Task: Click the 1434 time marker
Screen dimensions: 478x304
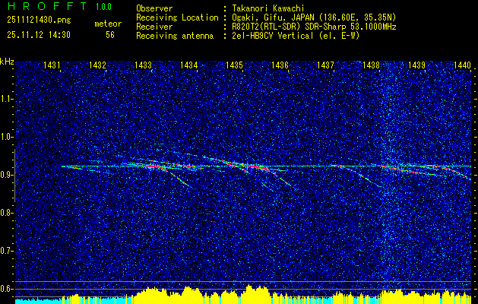Action: click(188, 65)
